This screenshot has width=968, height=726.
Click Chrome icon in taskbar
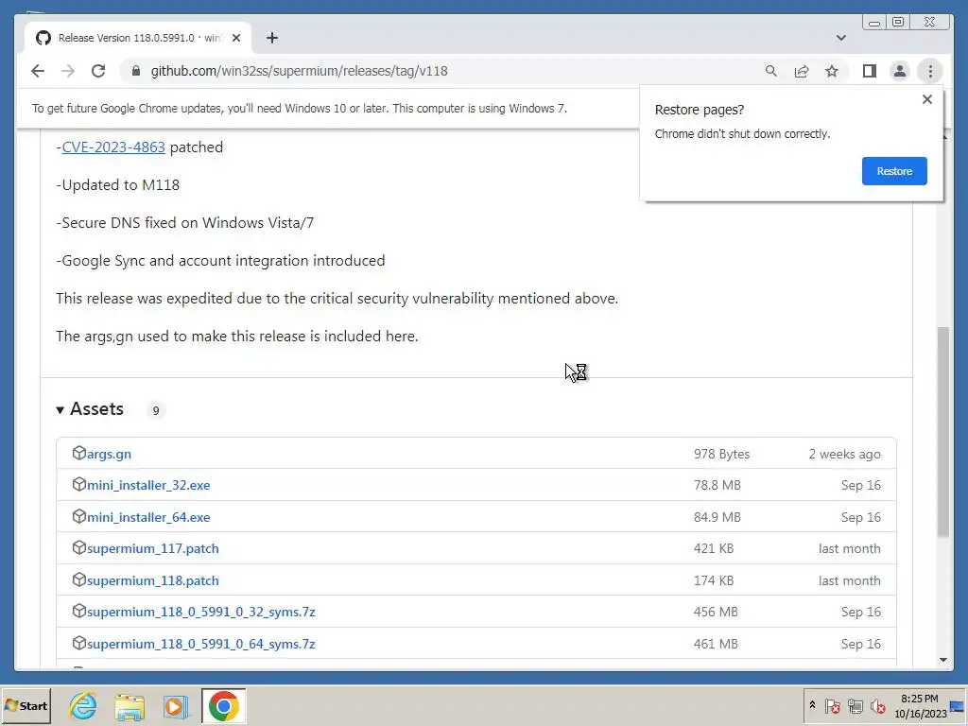tap(223, 705)
